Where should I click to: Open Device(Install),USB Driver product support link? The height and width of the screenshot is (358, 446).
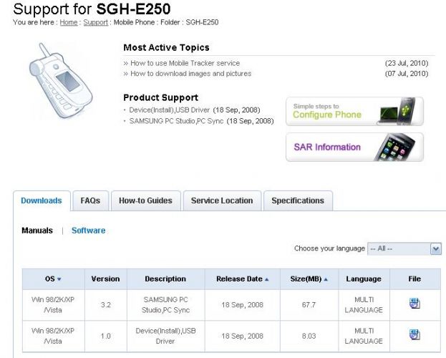(x=169, y=110)
